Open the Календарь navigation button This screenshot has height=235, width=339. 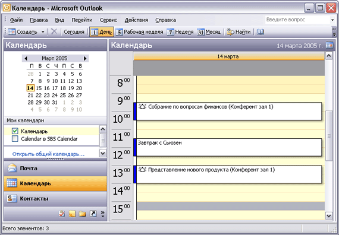[x=55, y=183]
